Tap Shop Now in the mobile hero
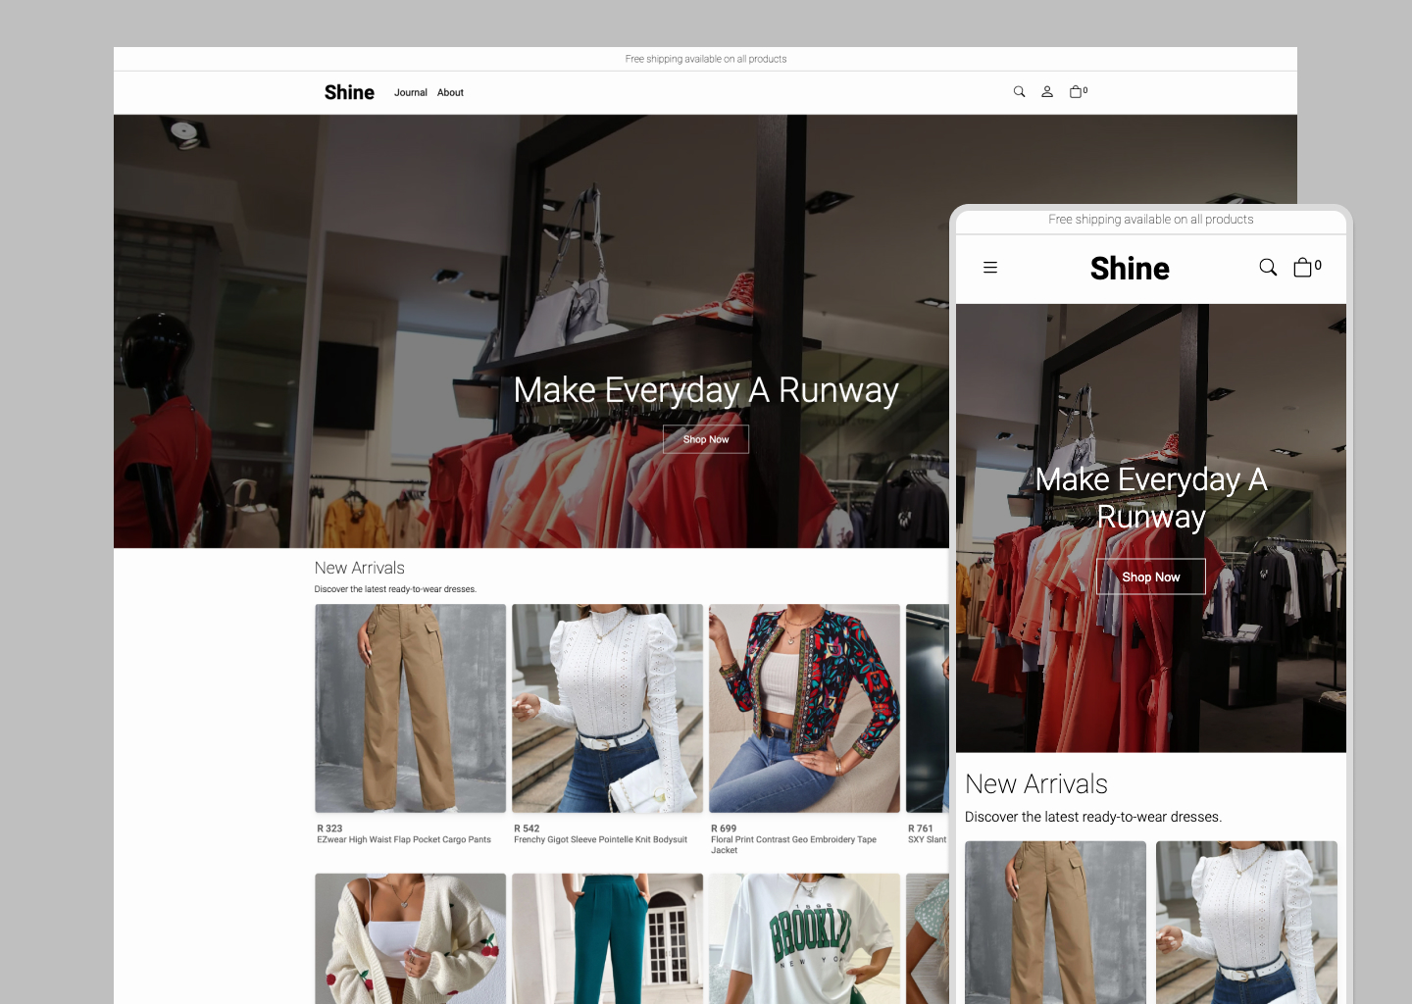 [1150, 577]
